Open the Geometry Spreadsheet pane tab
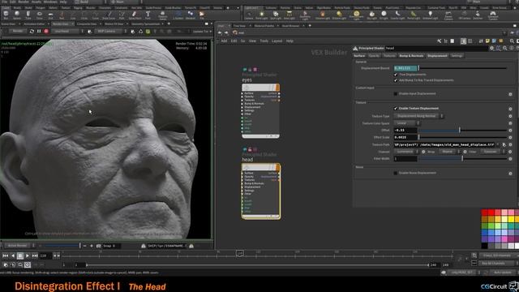 click(x=146, y=24)
